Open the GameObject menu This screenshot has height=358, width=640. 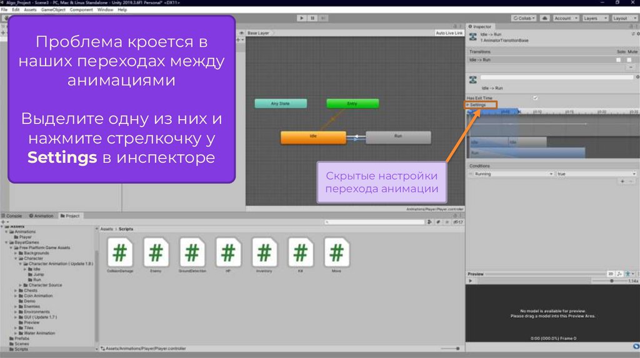pyautogui.click(x=53, y=10)
